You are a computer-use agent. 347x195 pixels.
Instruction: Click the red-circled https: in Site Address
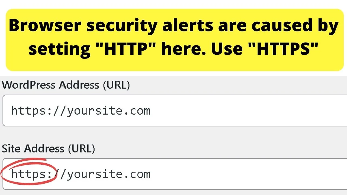click(31, 174)
